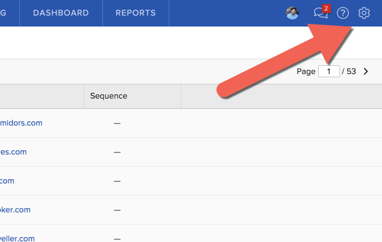
Task: Go to the next page arrow
Action: (x=366, y=71)
